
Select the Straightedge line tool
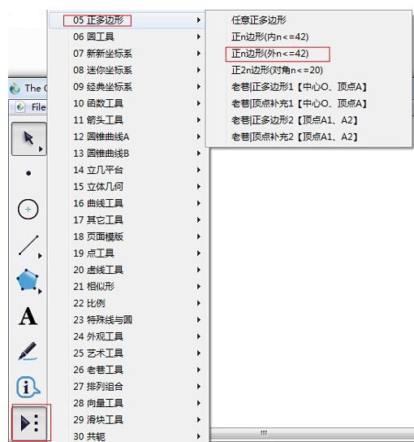(29, 245)
